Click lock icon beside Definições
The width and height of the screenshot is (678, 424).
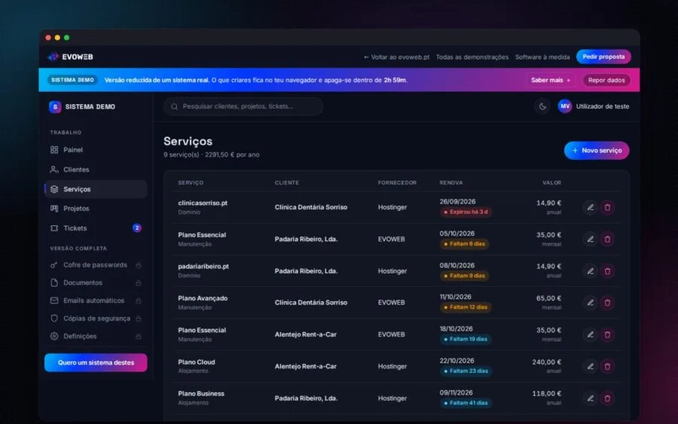pyautogui.click(x=139, y=336)
